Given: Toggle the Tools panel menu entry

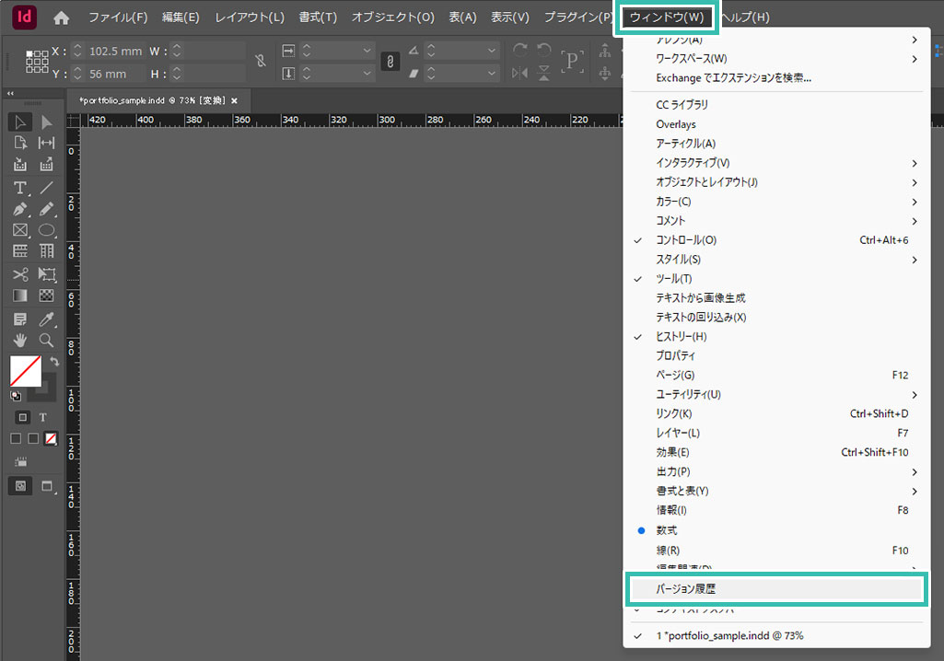Looking at the screenshot, I should (x=673, y=279).
